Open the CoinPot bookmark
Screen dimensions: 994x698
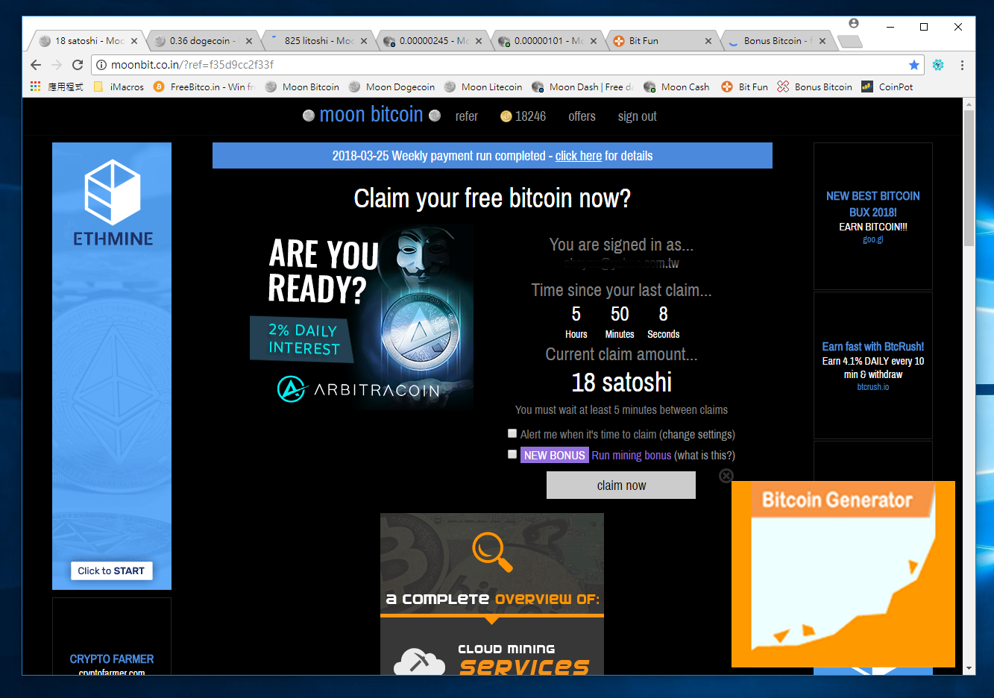click(887, 87)
